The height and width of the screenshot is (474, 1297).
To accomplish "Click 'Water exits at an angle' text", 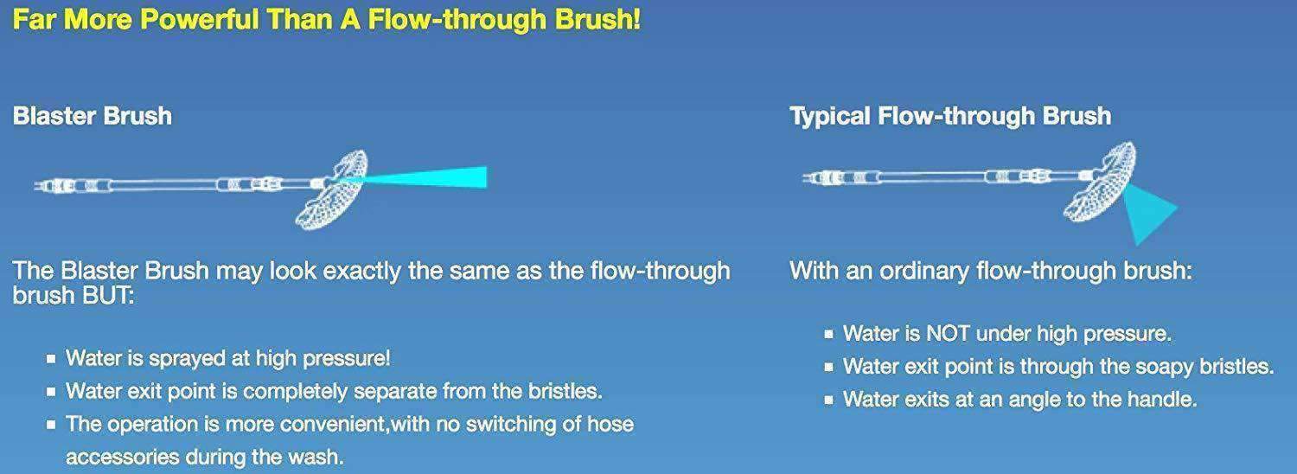I will [x=1020, y=399].
